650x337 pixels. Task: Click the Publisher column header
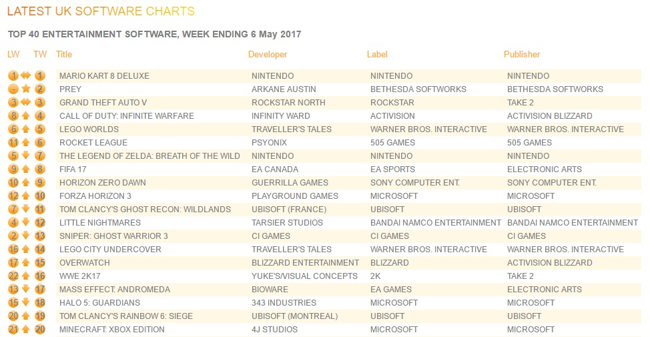[522, 54]
